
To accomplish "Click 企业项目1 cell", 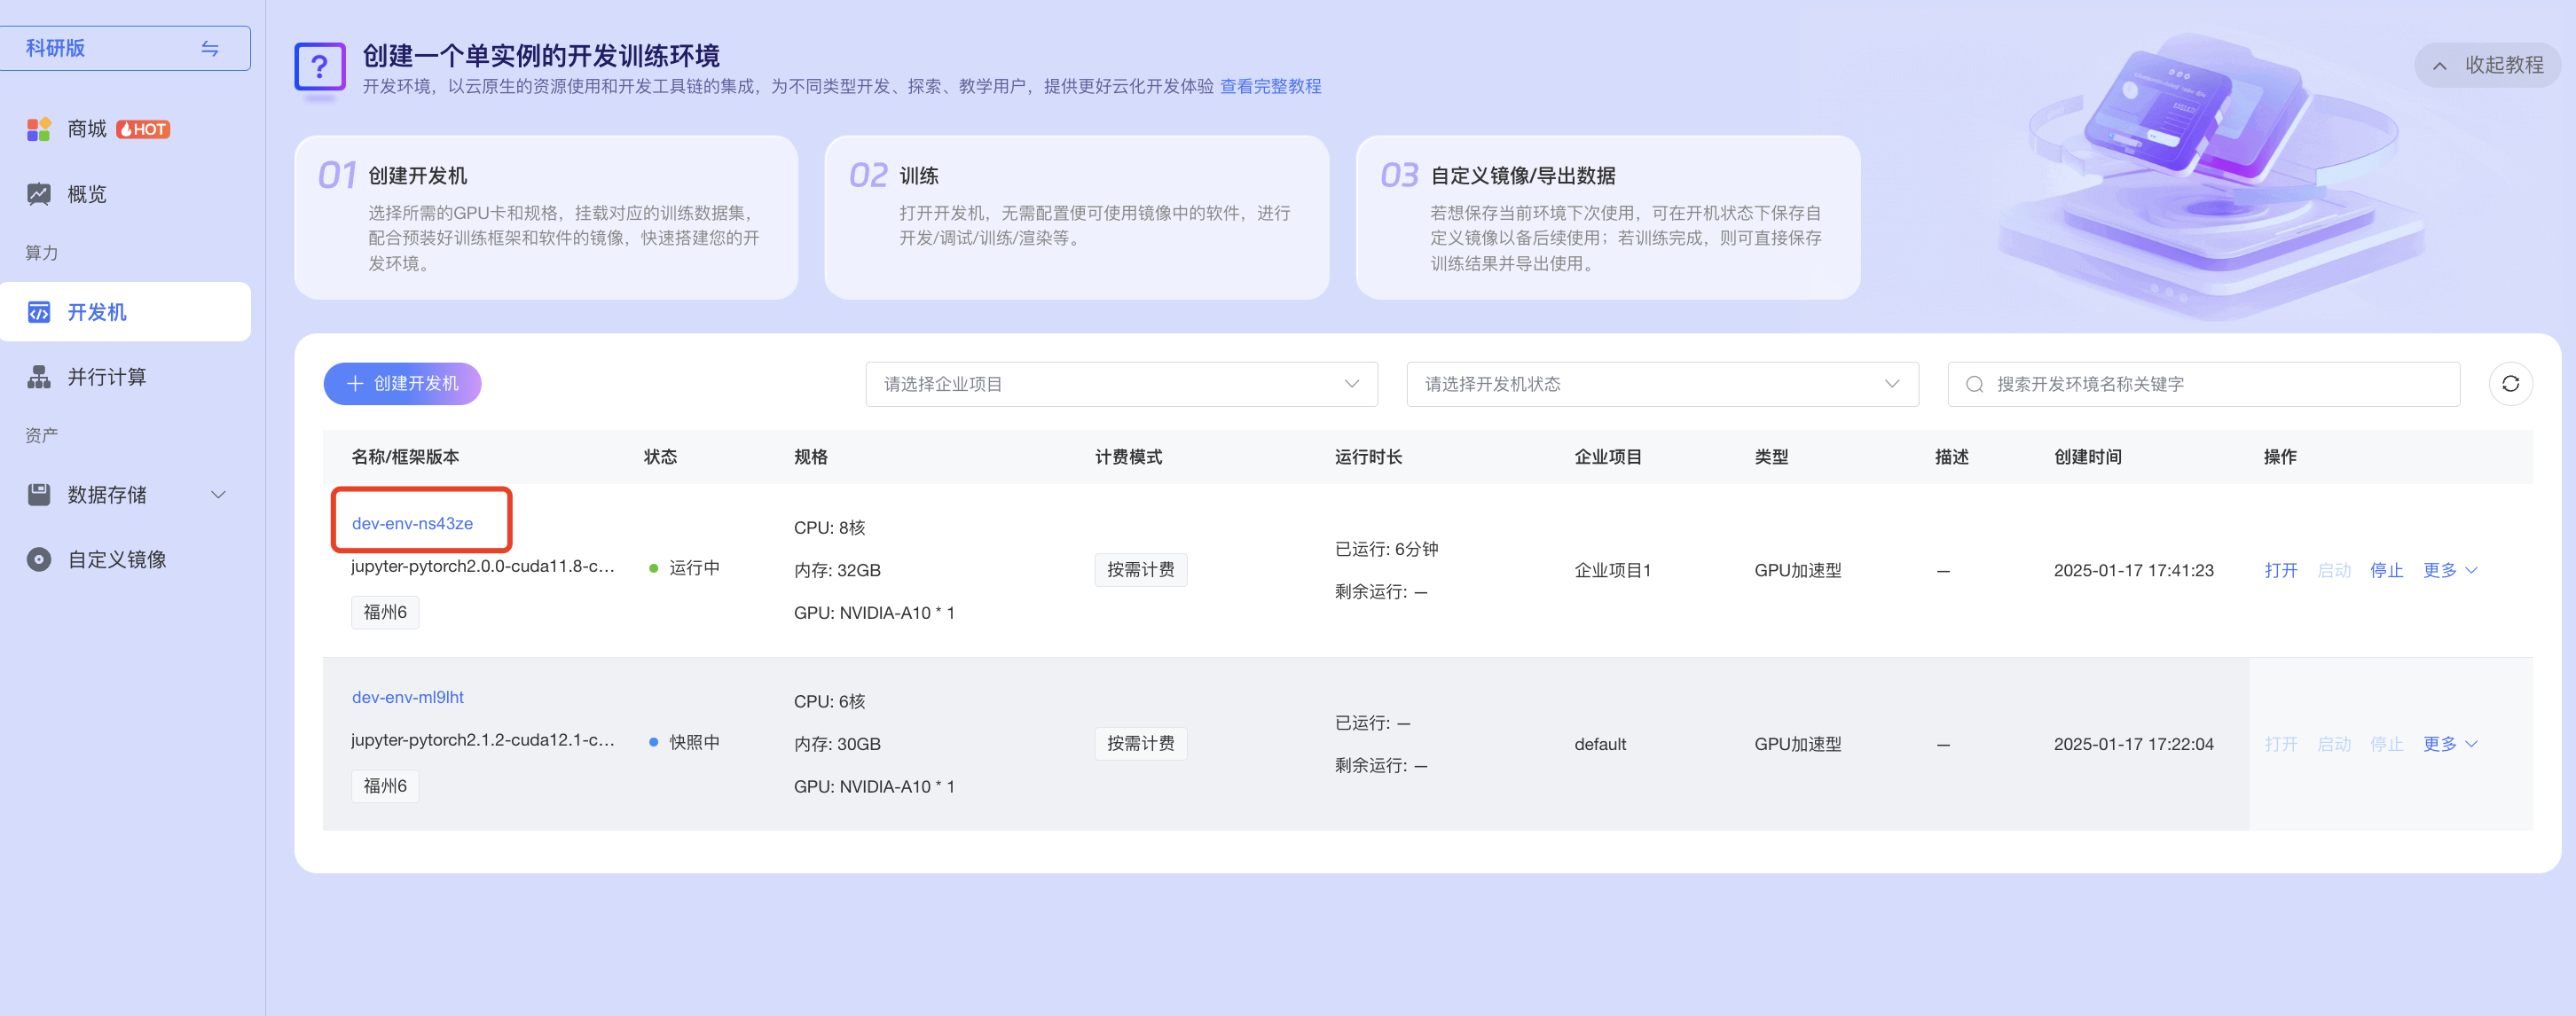I will click(1612, 570).
